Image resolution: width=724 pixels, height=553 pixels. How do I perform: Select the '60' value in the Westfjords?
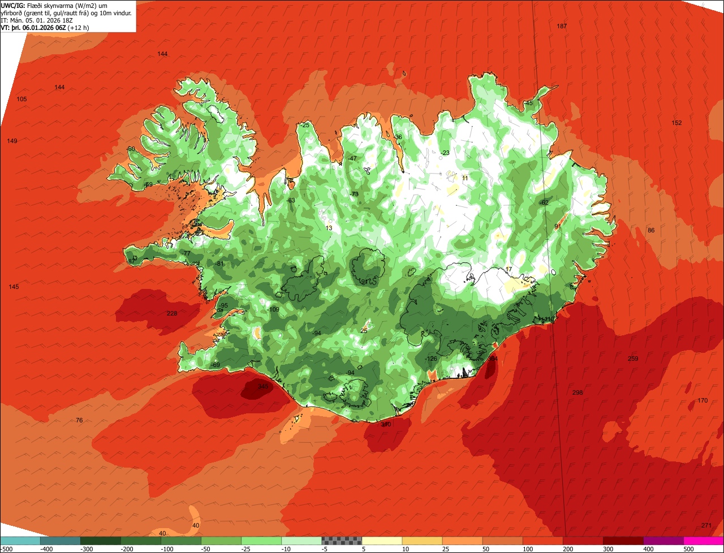tap(132, 149)
